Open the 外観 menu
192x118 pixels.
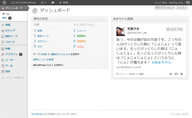coord(8,49)
